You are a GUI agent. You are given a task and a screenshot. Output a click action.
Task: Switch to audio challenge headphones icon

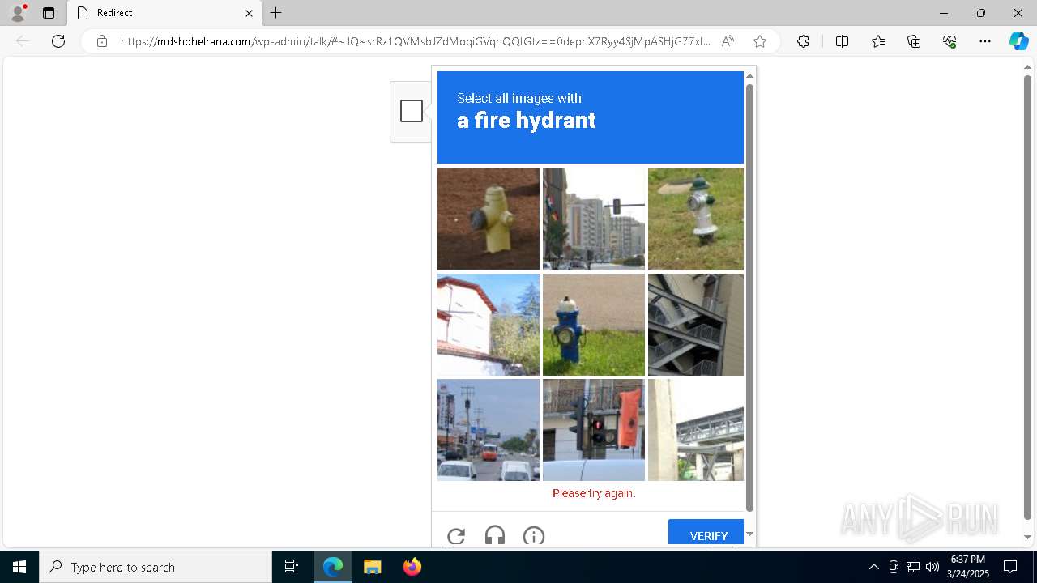click(x=495, y=536)
